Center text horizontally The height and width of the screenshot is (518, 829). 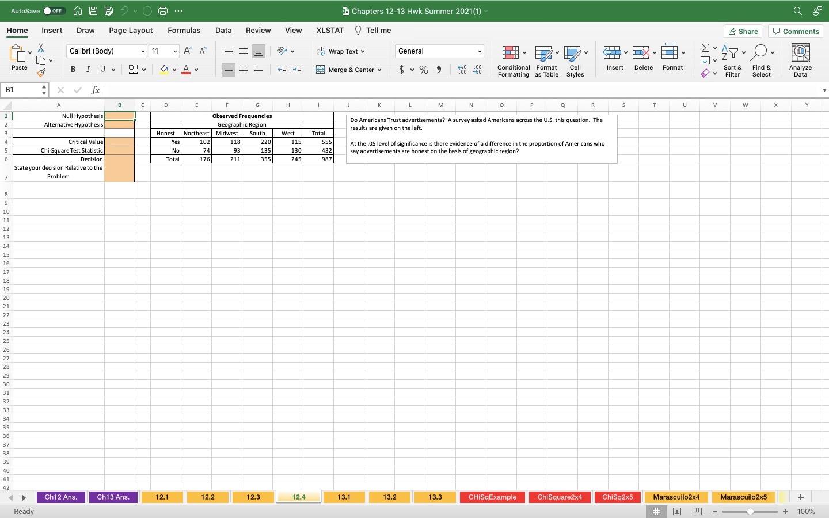[244, 70]
